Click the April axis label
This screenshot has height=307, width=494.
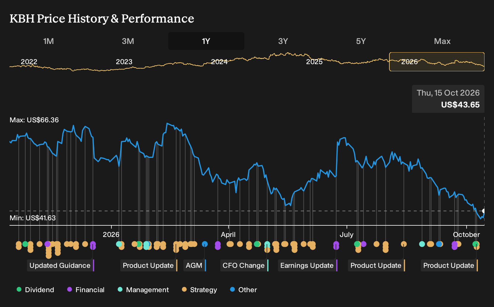pos(228,235)
